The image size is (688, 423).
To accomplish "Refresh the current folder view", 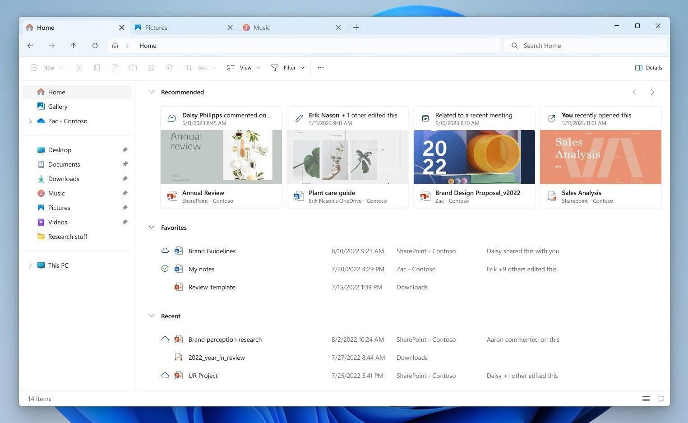I will [x=95, y=45].
